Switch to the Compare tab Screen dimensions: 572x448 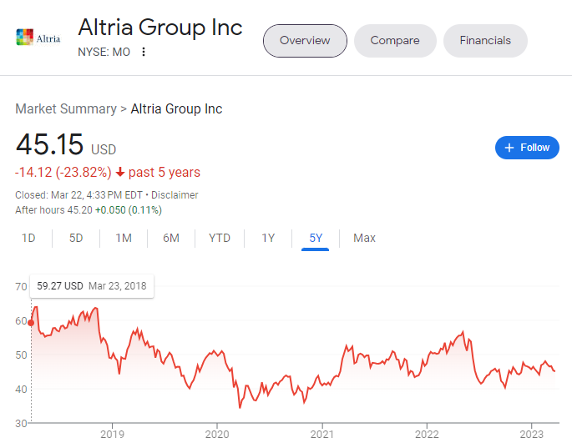tap(395, 40)
